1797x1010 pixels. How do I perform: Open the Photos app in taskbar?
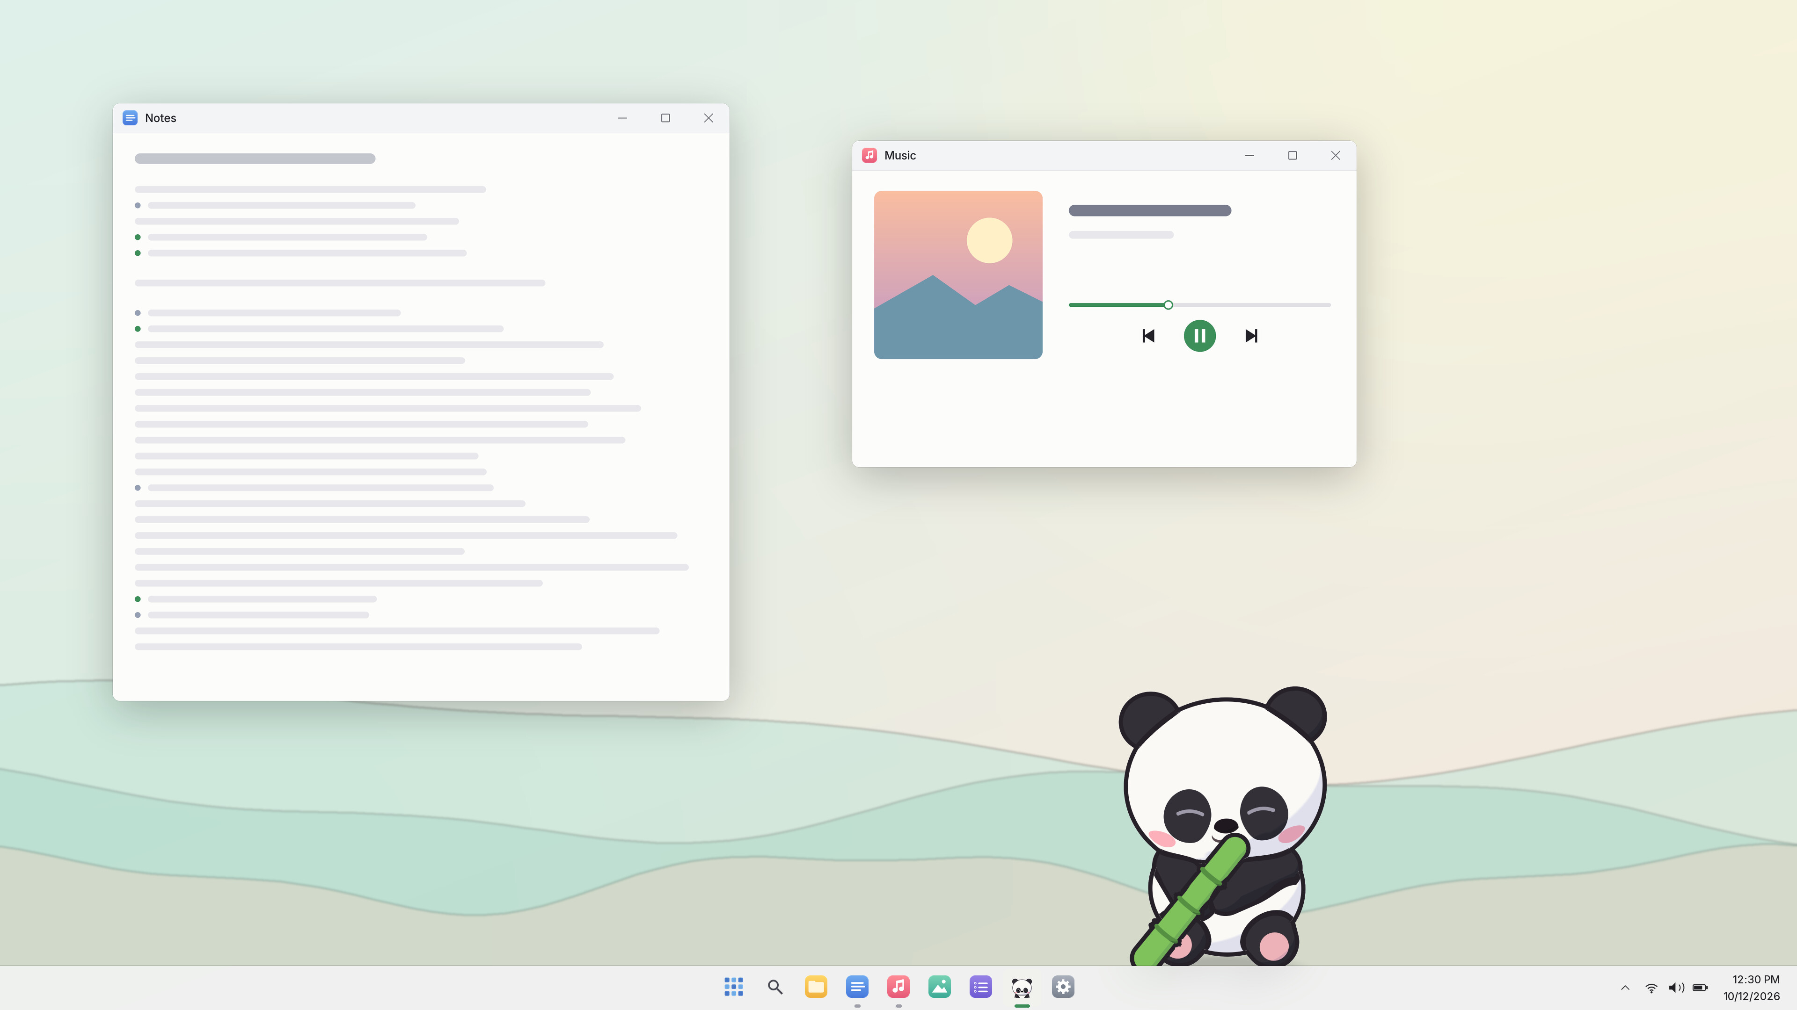coord(939,986)
